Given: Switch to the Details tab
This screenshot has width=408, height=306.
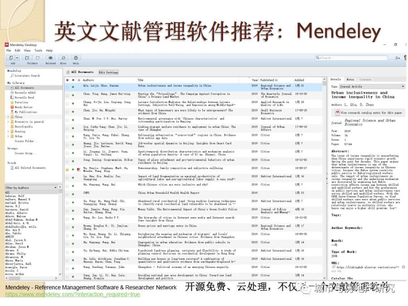Looking at the screenshot, I should click(x=335, y=79).
